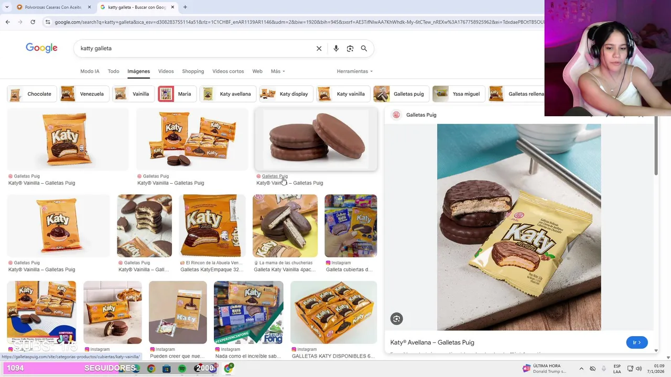This screenshot has height=377, width=671.
Task: Click the site info icon in address bar
Action: (x=48, y=22)
